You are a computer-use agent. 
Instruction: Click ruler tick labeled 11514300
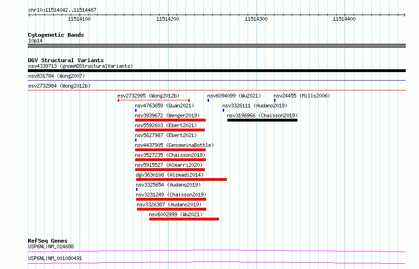[256, 19]
